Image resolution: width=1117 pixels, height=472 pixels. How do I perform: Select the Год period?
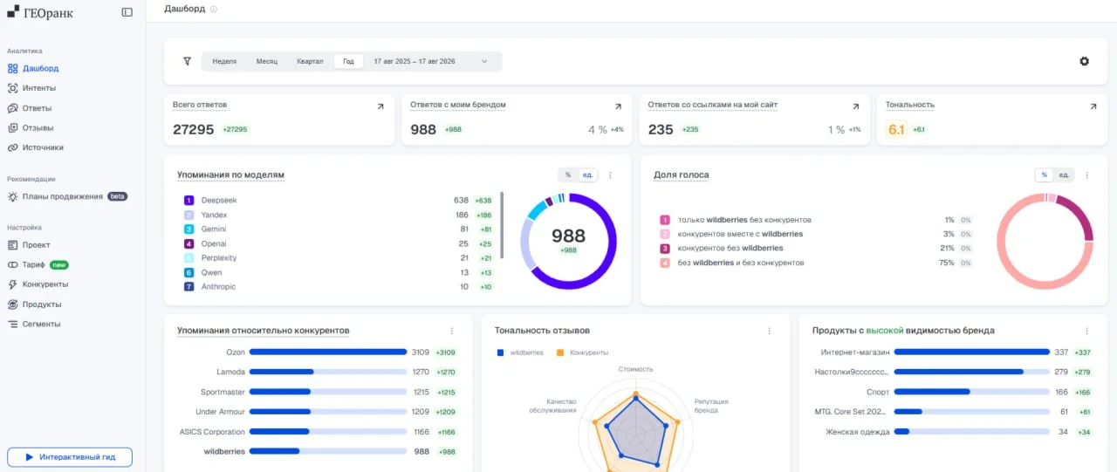pyautogui.click(x=348, y=62)
